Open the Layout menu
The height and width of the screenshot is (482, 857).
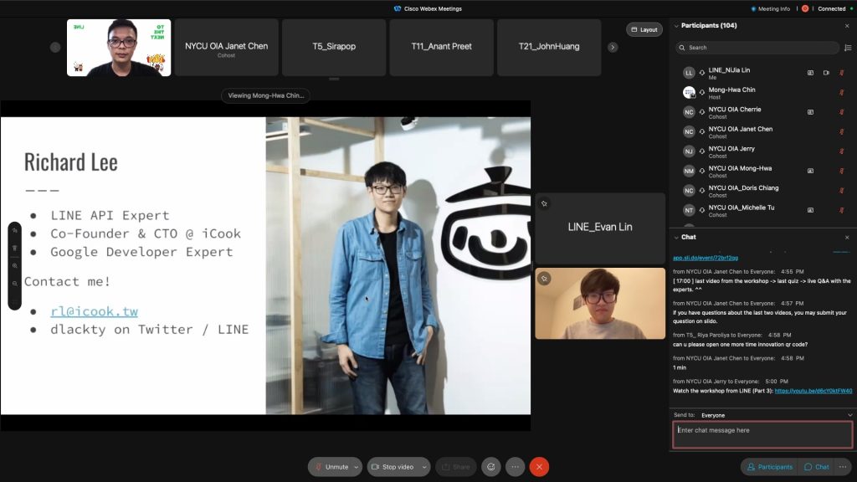(644, 29)
